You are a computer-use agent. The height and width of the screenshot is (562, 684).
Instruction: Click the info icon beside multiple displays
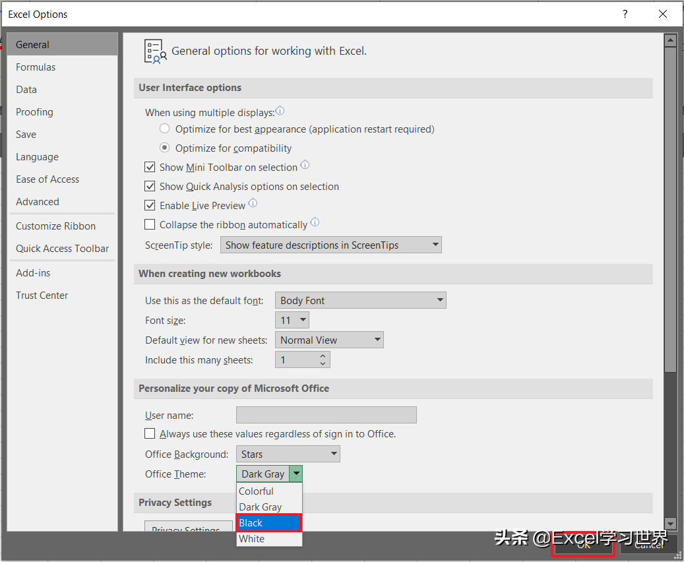[280, 111]
